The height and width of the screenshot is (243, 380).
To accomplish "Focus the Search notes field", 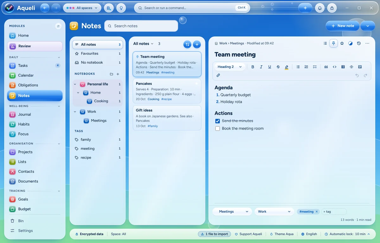I will [141, 26].
